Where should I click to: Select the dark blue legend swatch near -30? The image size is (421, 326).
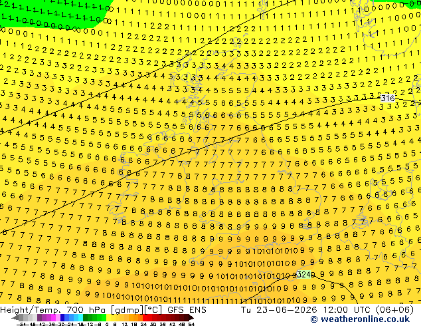[x=62, y=317]
